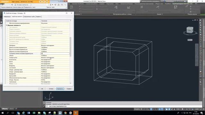Open the notification center in system tray
This screenshot has width=205, height=115.
[x=201, y=113]
